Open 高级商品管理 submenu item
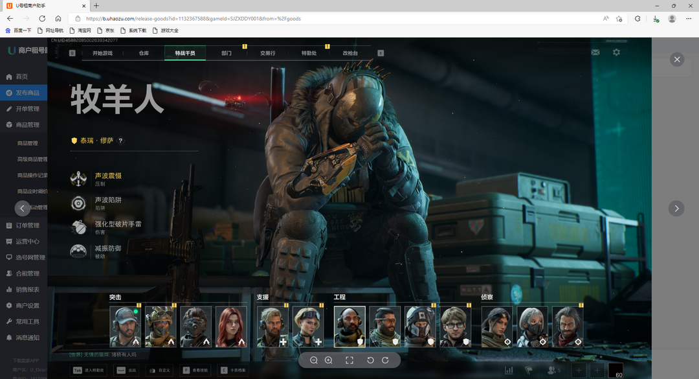 pos(32,159)
